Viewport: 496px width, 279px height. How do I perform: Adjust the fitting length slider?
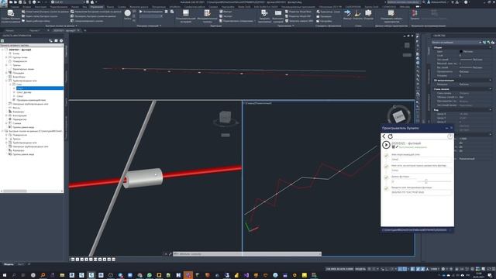(425, 181)
